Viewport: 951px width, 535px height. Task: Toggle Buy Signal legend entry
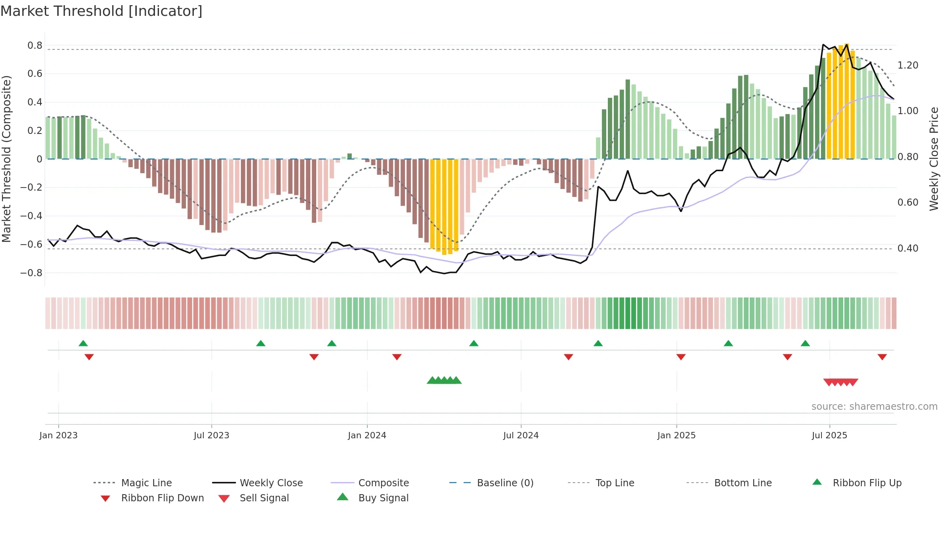372,498
